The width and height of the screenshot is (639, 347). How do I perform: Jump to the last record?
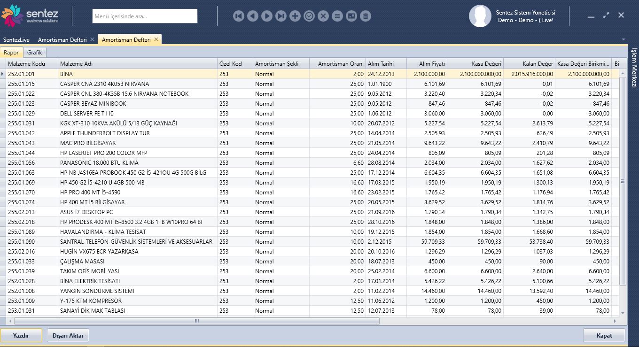[281, 16]
